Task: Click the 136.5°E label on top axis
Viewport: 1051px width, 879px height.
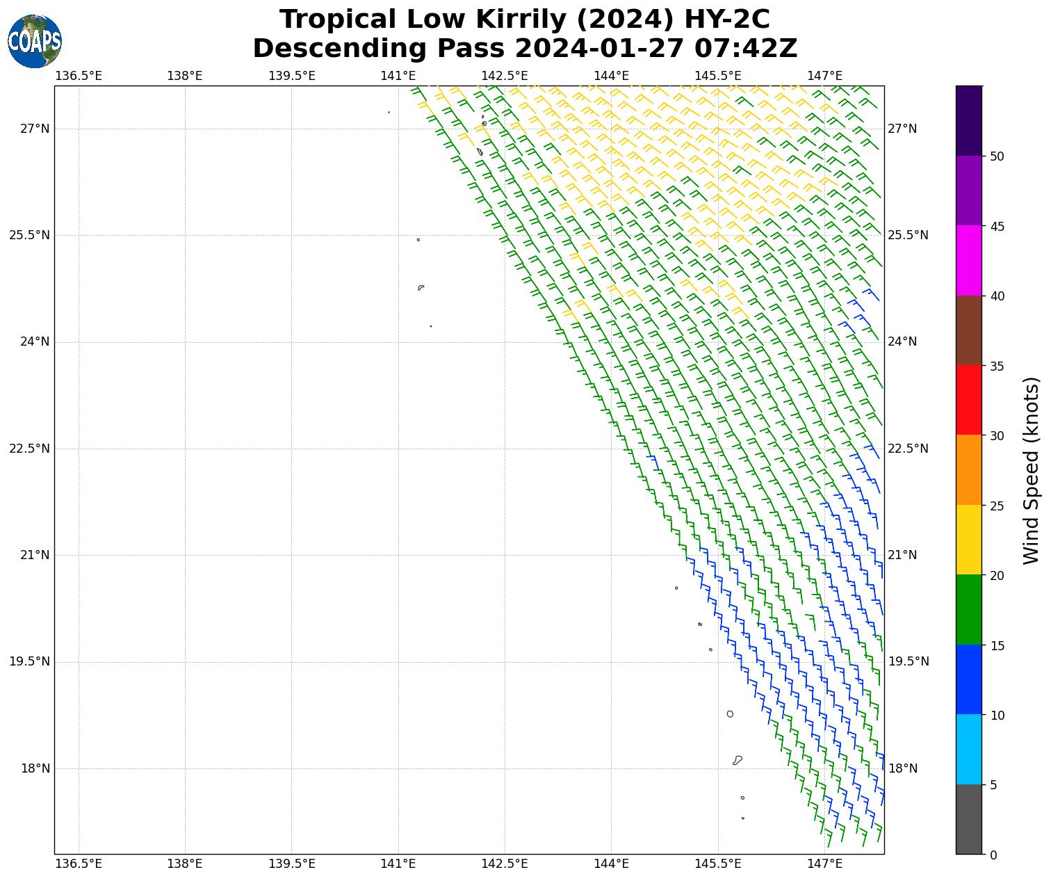Action: click(x=79, y=76)
